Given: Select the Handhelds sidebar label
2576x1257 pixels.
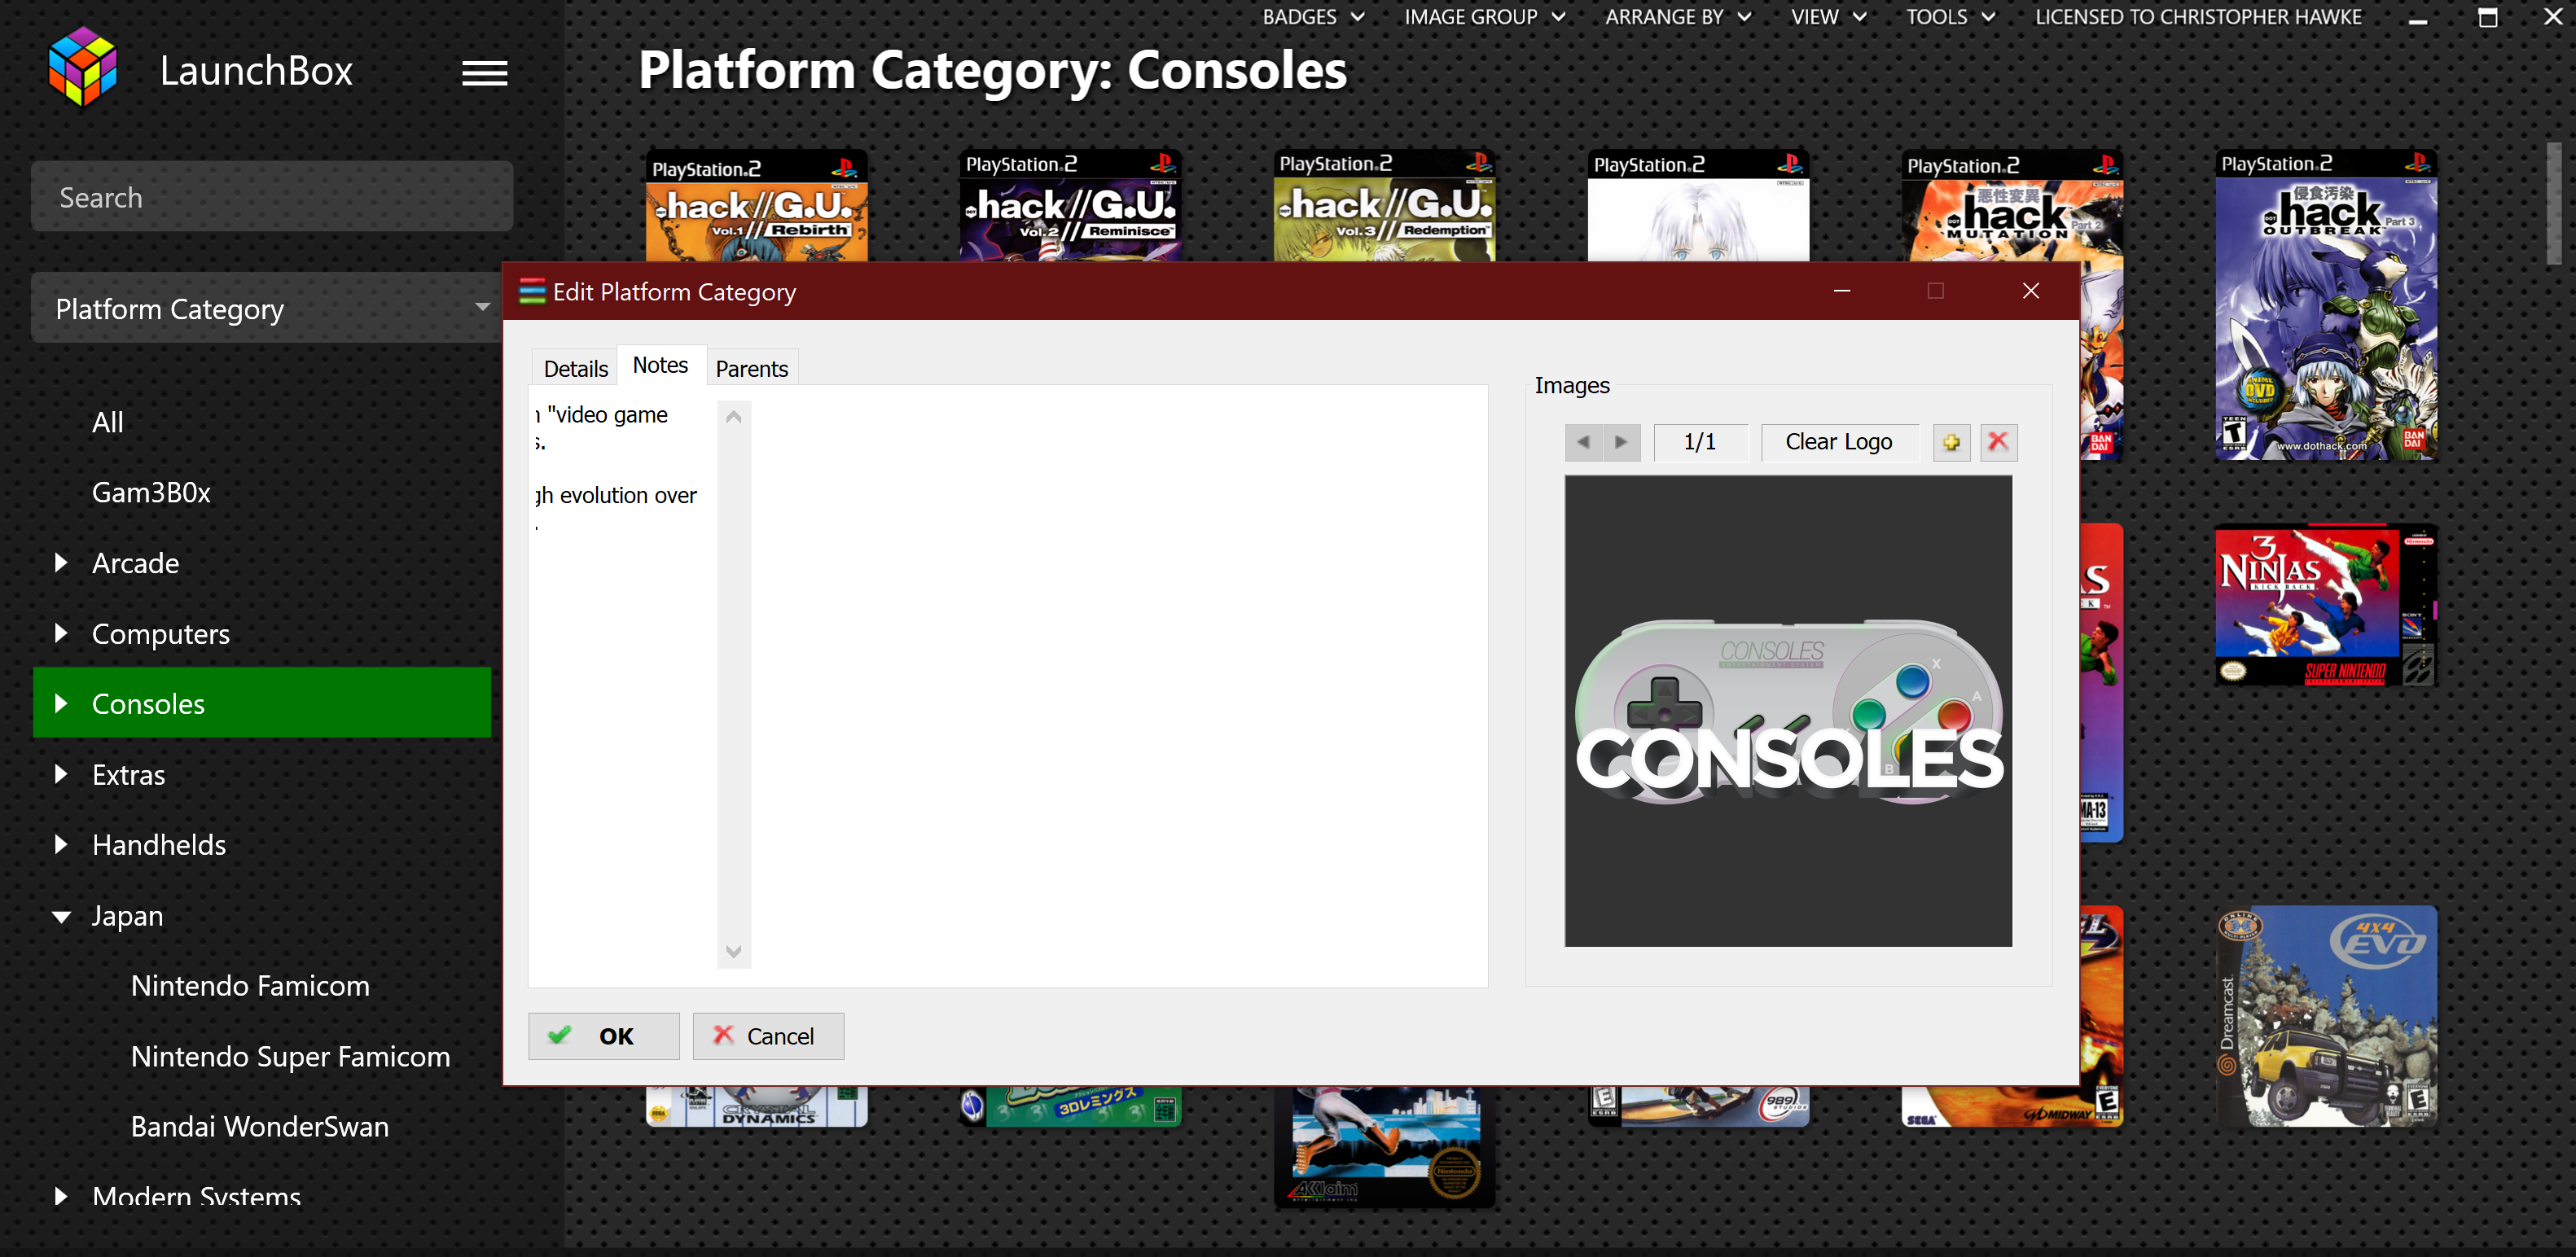Looking at the screenshot, I should click(159, 845).
